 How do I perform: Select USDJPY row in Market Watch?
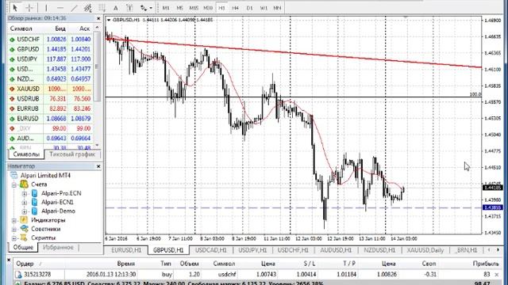[x=50, y=59]
